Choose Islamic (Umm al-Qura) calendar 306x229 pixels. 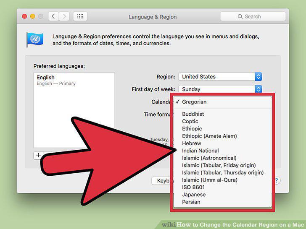pos(223,180)
